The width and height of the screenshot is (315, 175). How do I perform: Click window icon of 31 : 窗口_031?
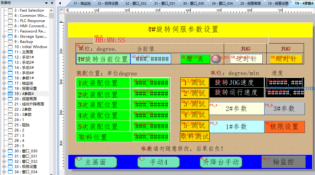pyautogui.click(x=10, y=156)
